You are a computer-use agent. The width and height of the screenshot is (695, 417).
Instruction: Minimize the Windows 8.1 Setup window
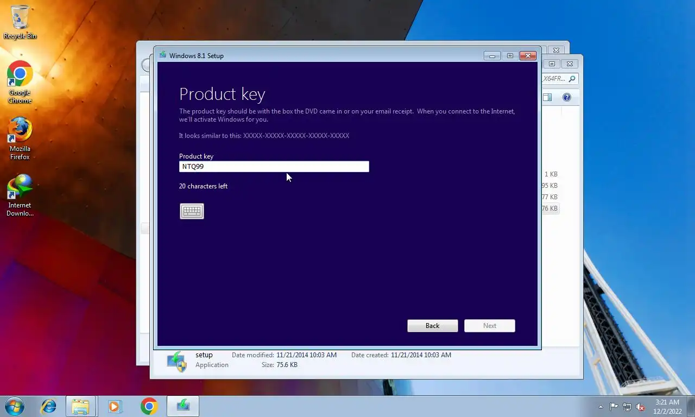[x=492, y=55]
